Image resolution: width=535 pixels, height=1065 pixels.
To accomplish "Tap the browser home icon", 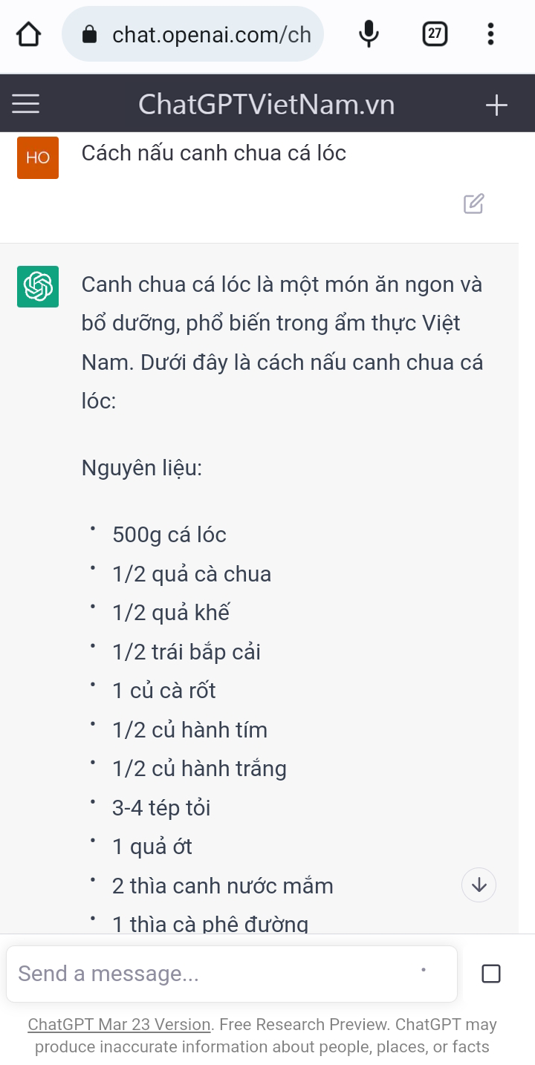I will [28, 34].
